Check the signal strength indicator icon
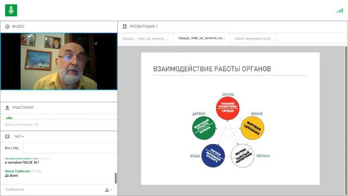 point(340,10)
